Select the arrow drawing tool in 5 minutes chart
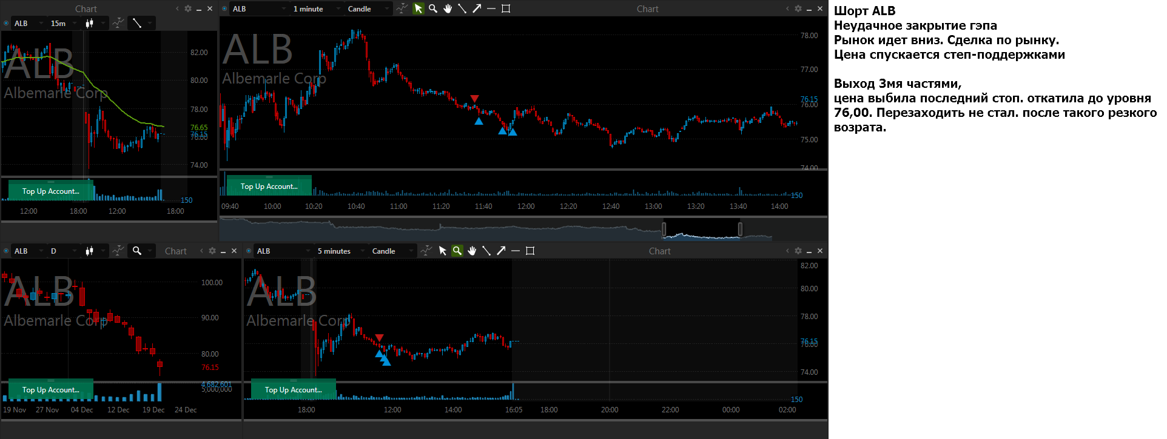The image size is (1167, 439). pos(501,251)
